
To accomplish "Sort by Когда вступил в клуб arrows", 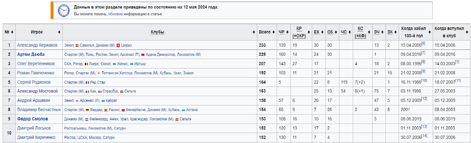I will (467, 32).
